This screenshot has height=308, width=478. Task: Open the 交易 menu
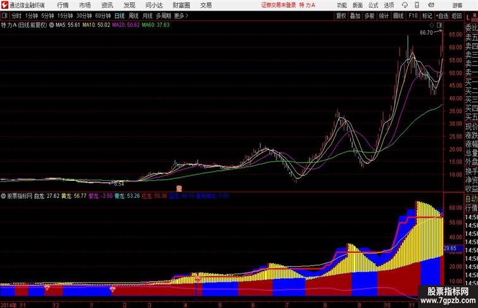[x=206, y=5]
